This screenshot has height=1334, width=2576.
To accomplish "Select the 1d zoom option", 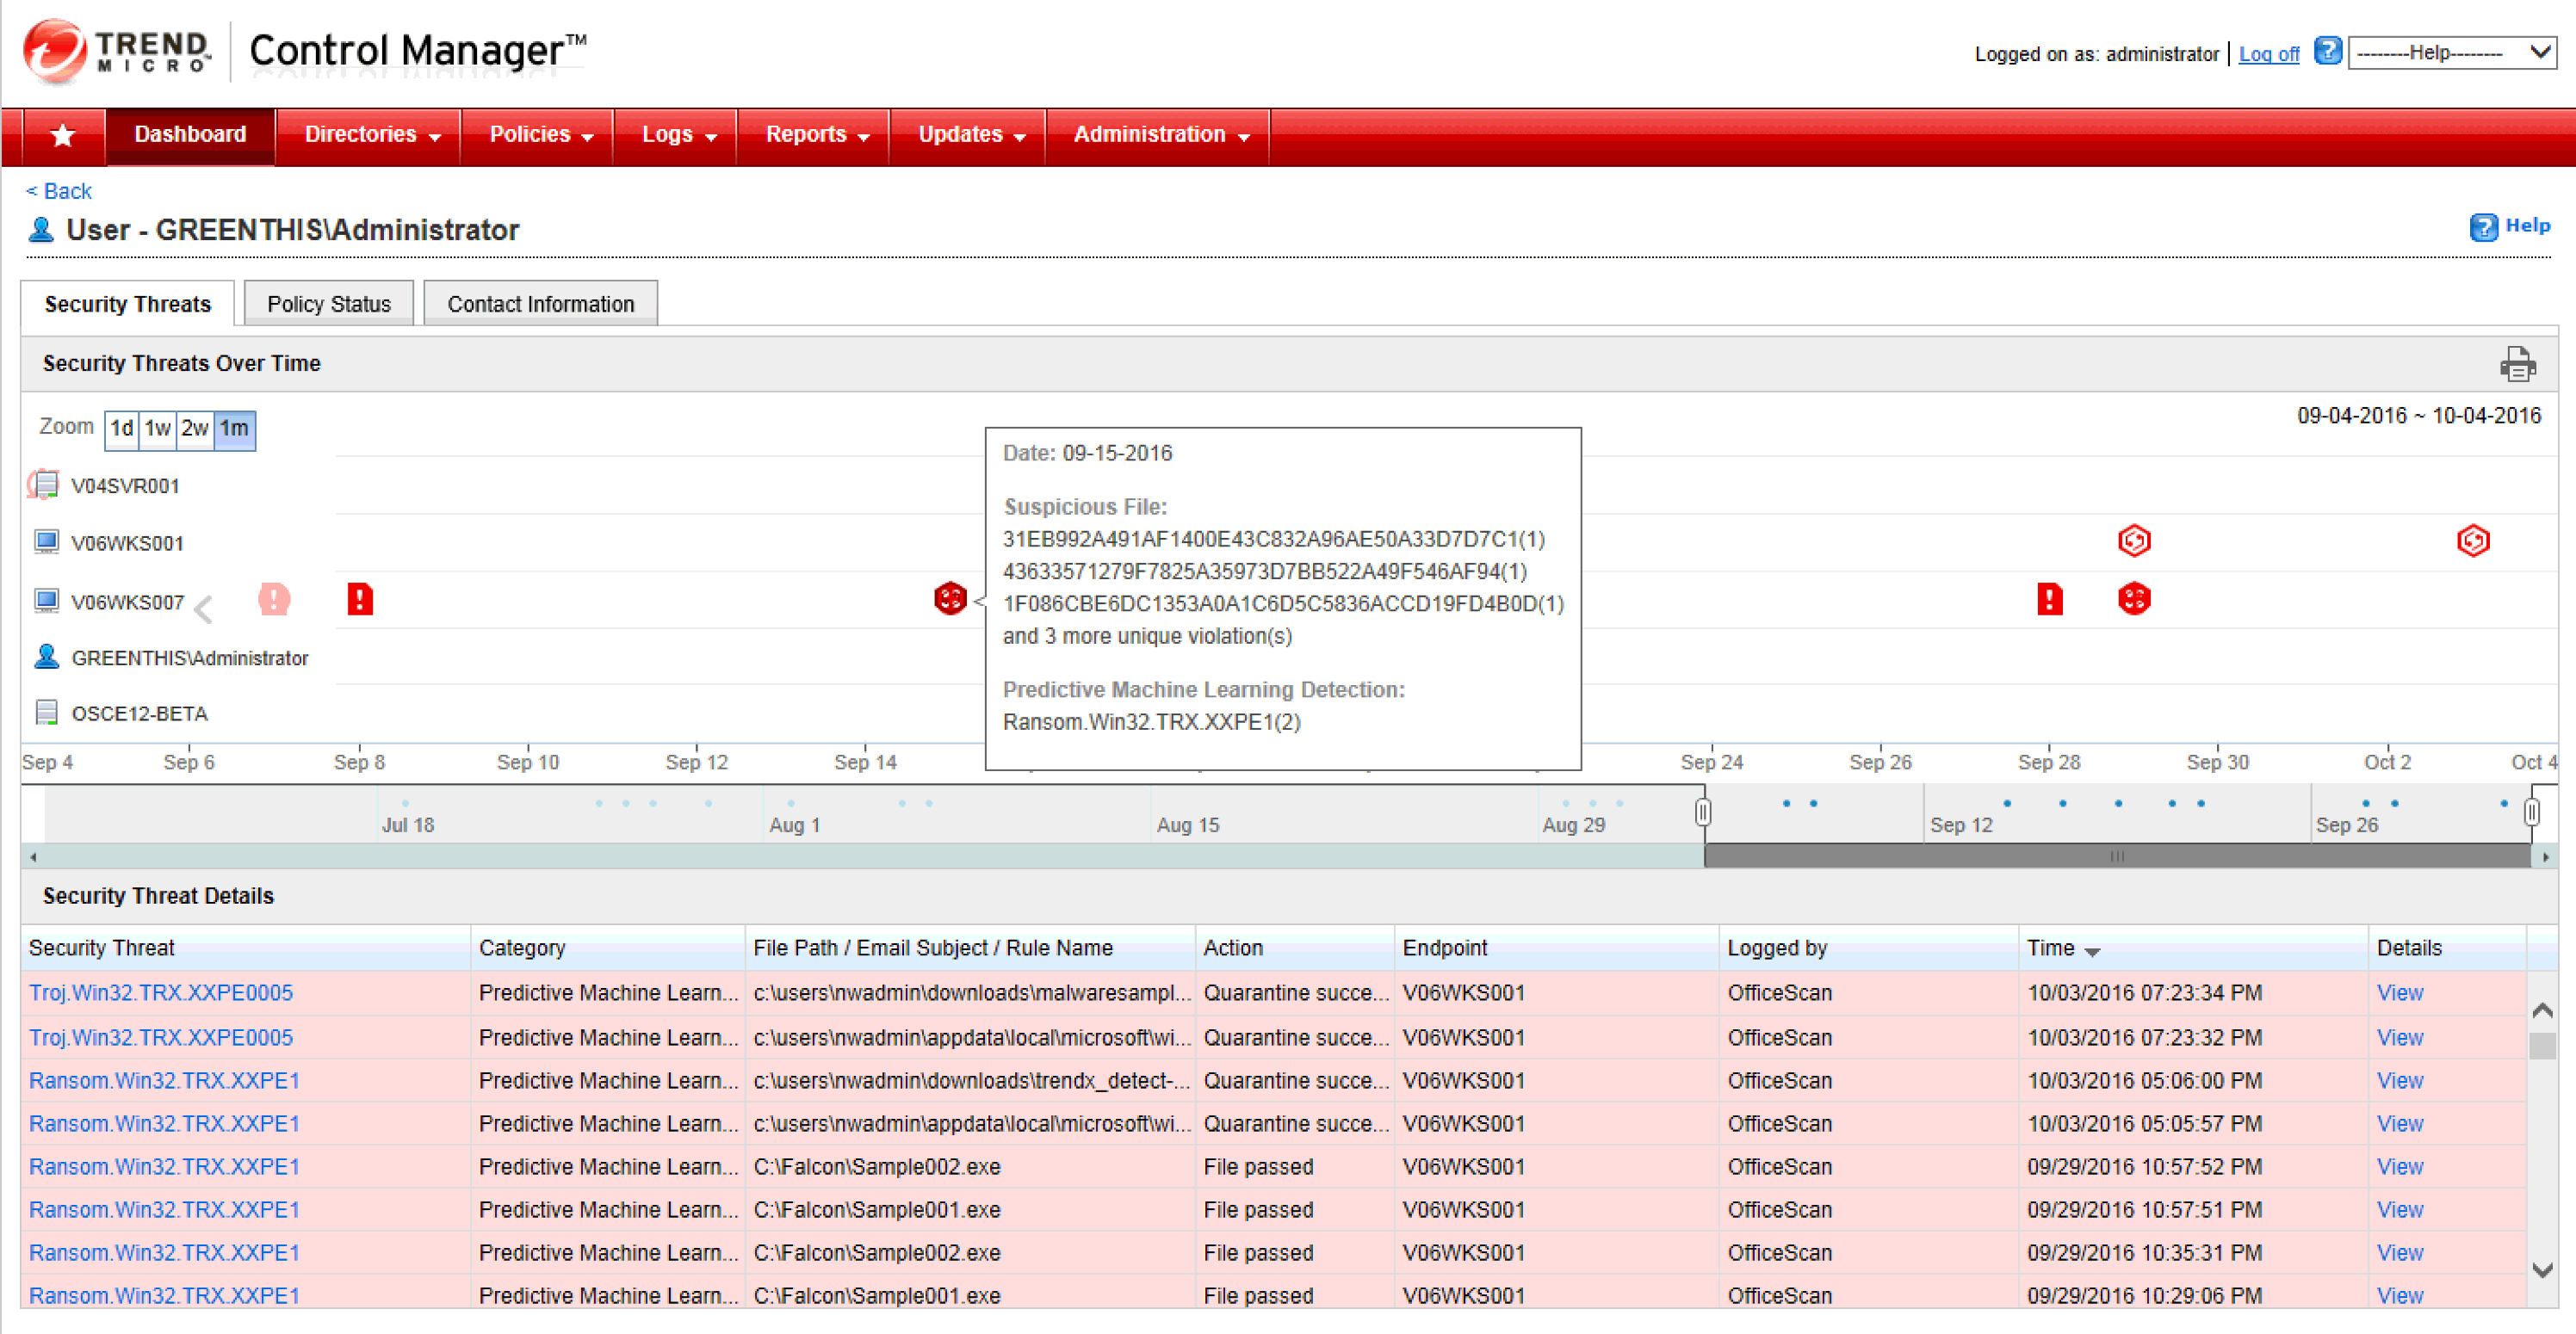I will [x=121, y=430].
